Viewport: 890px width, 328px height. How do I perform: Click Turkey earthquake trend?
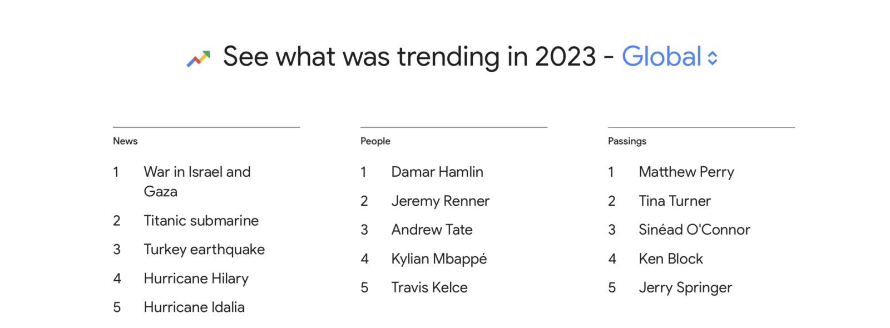pyautogui.click(x=204, y=250)
